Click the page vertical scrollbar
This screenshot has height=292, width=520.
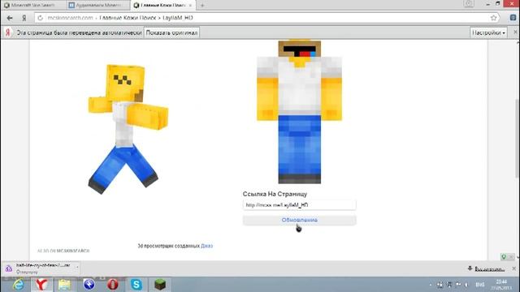(518, 139)
